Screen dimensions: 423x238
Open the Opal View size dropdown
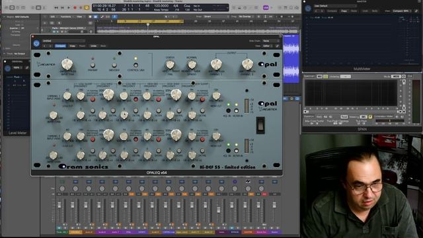pos(268,46)
